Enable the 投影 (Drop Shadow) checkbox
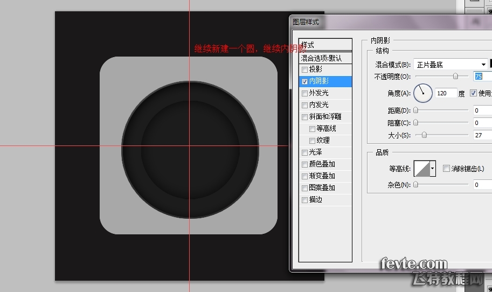Screen dimensions: 492x292 pyautogui.click(x=305, y=69)
